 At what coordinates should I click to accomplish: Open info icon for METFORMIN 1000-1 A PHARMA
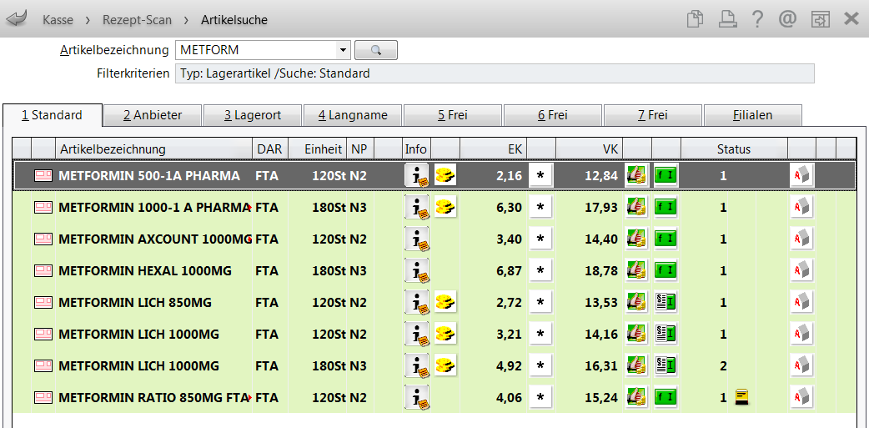coord(417,208)
